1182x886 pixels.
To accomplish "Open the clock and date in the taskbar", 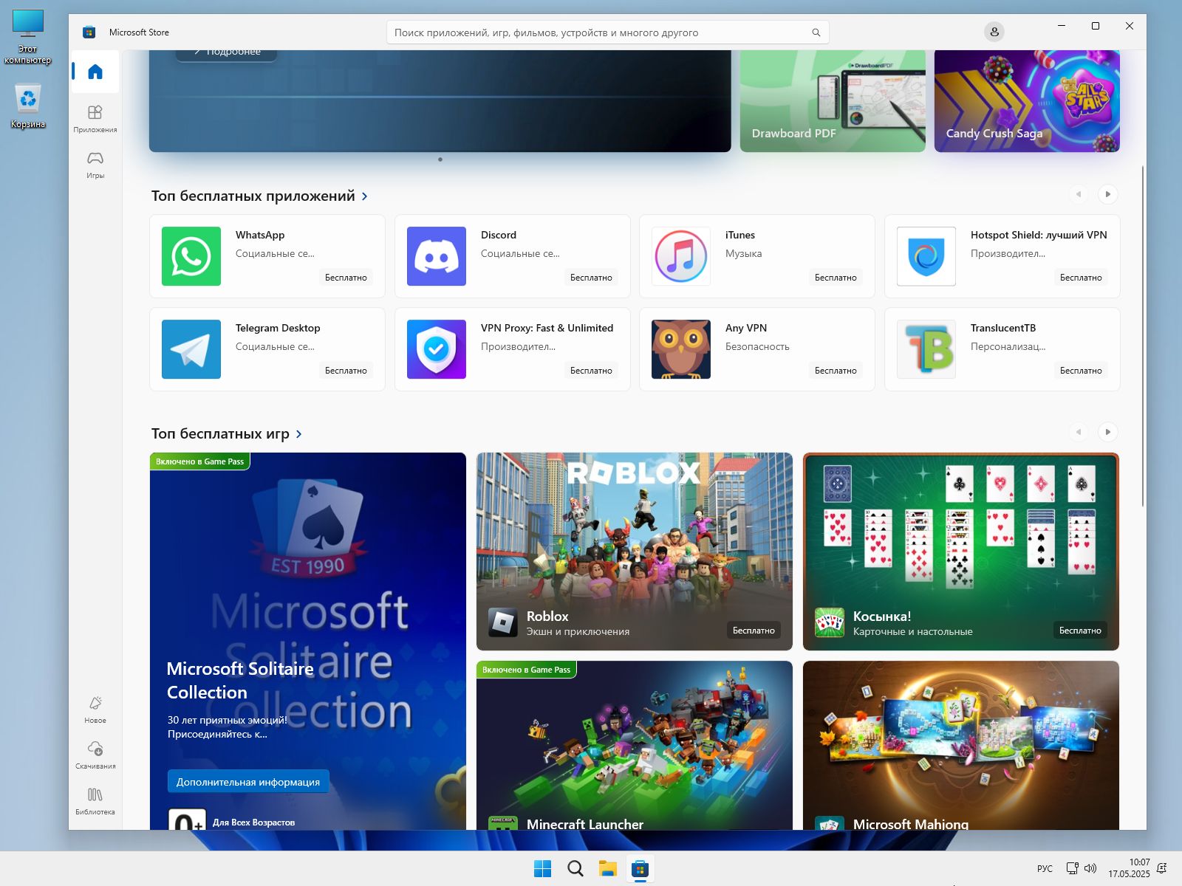I will (x=1129, y=868).
